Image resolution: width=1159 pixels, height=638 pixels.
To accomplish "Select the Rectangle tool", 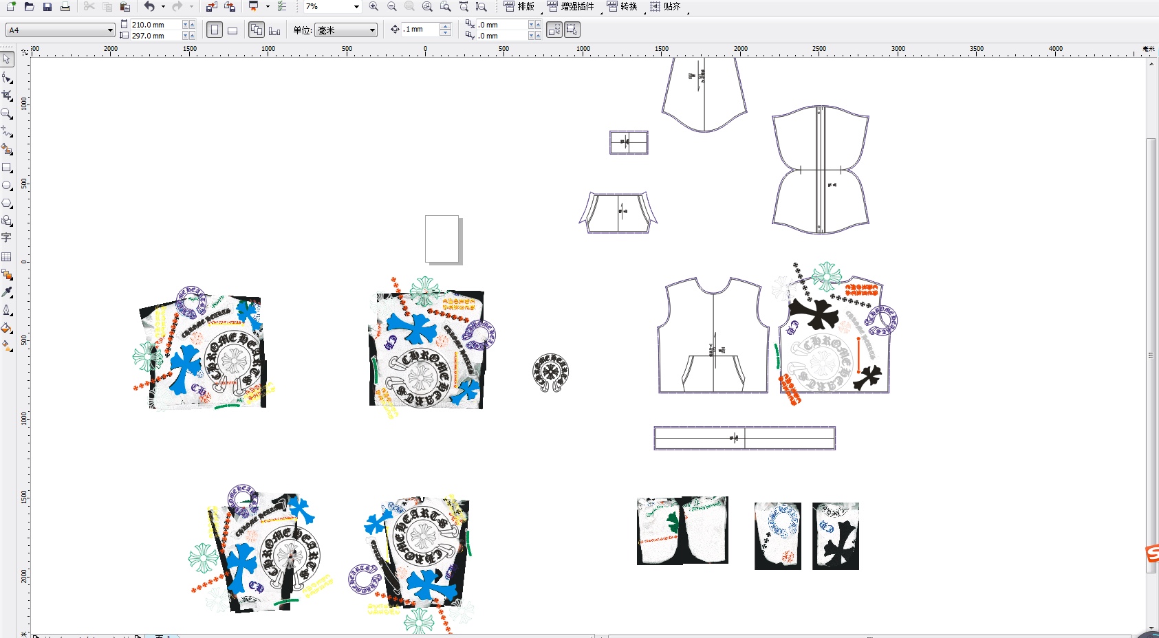I will point(7,167).
